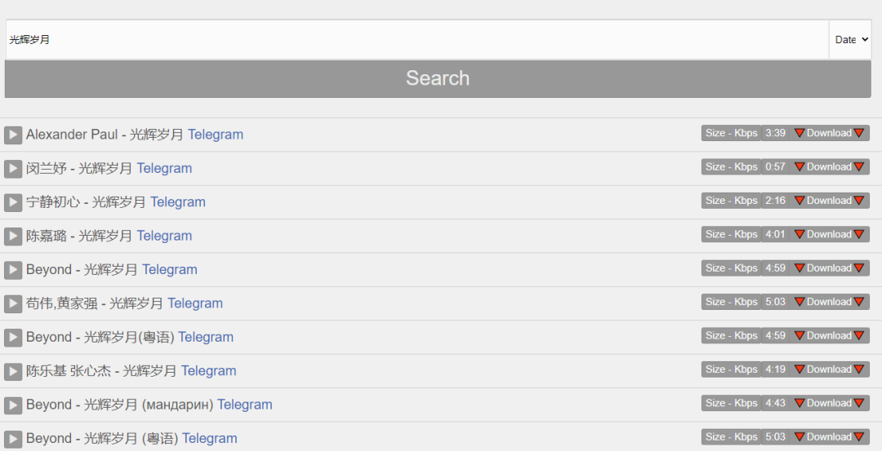Image resolution: width=882 pixels, height=451 pixels.
Task: Play the 陈乐基 张心杰 track
Action: pos(13,371)
